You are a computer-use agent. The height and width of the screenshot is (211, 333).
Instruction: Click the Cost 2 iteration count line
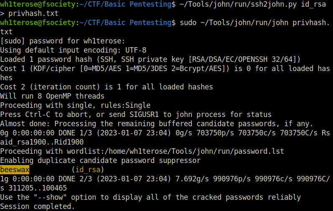(x=107, y=87)
